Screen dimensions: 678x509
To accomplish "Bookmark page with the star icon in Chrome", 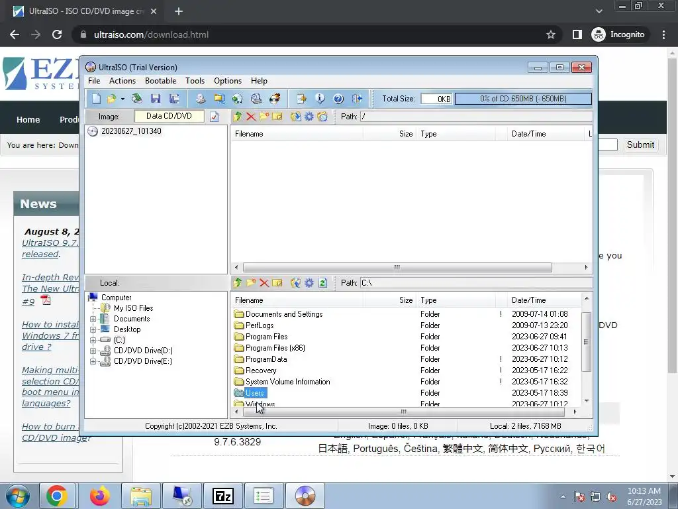I will point(550,34).
